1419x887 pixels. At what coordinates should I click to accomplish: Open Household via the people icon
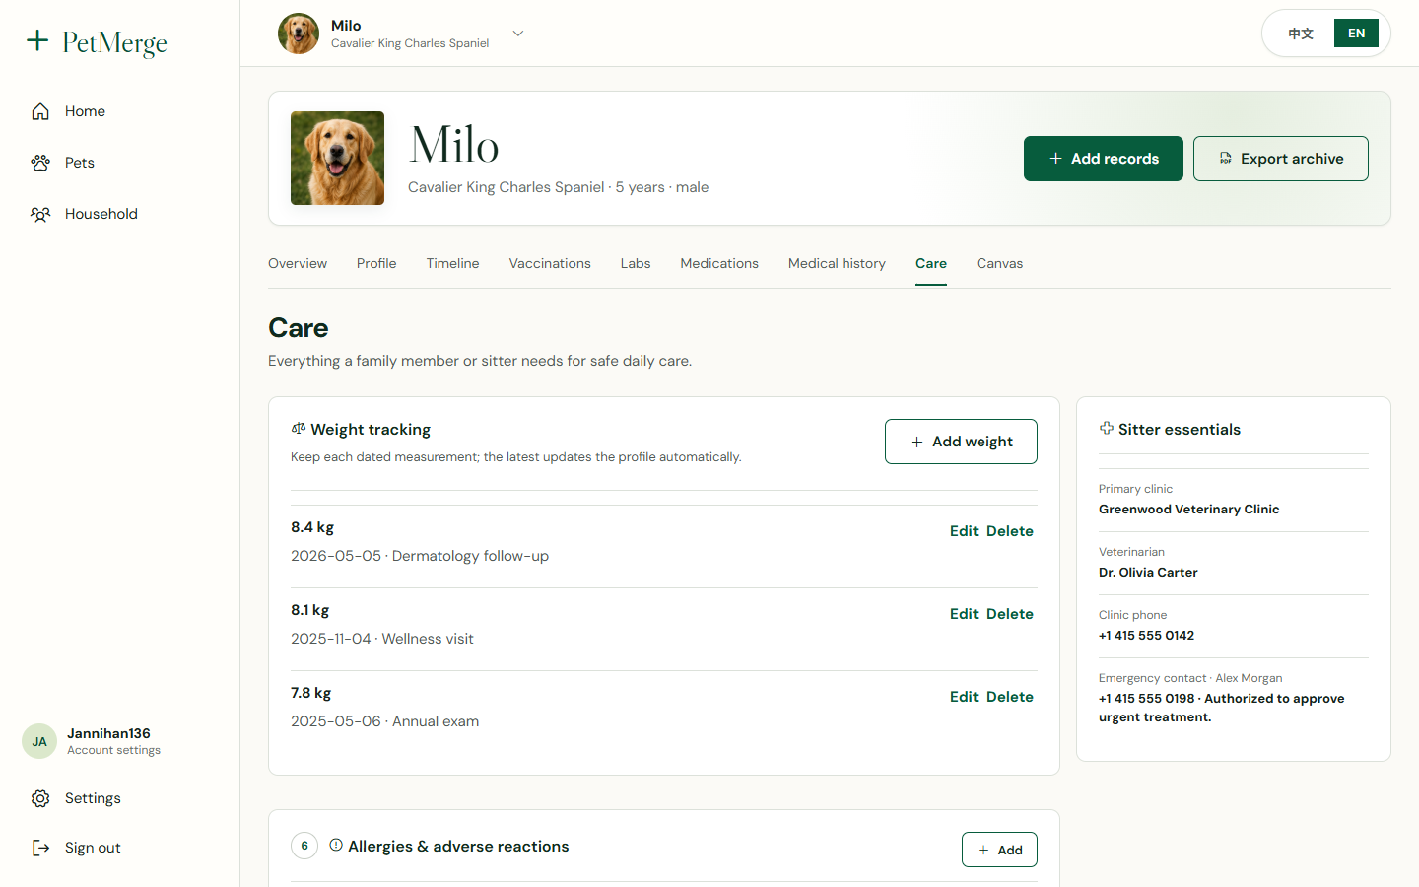point(40,214)
